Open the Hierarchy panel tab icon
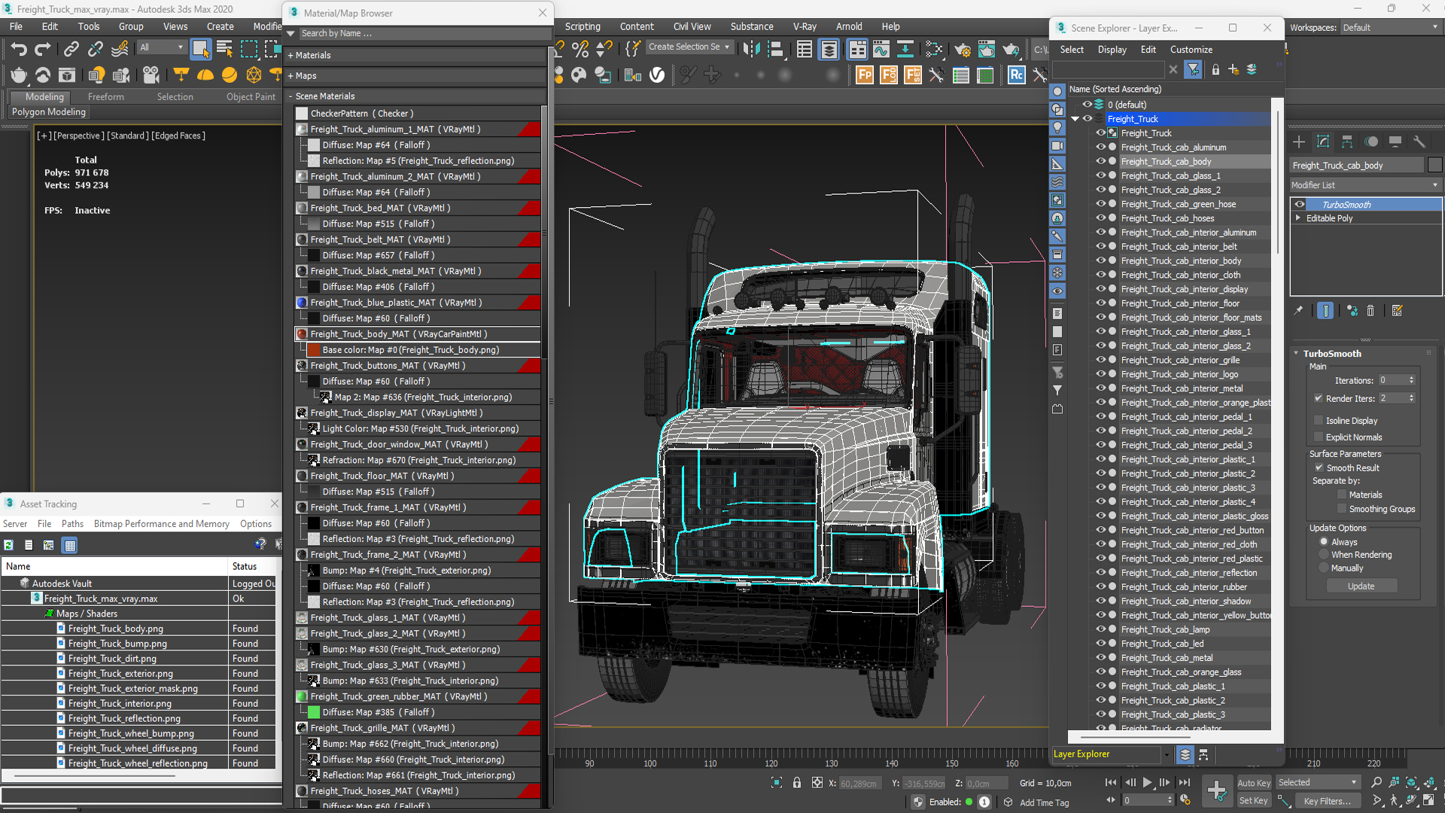This screenshot has width=1445, height=813. point(1347,142)
